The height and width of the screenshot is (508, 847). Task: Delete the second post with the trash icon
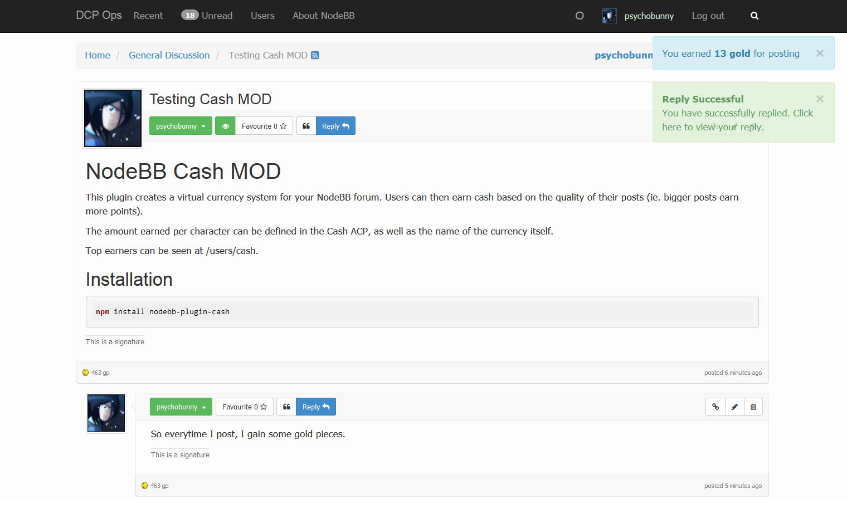(753, 407)
